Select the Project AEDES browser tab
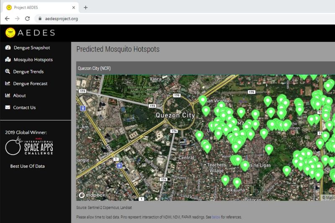The height and width of the screenshot is (223, 335). click(x=41, y=8)
